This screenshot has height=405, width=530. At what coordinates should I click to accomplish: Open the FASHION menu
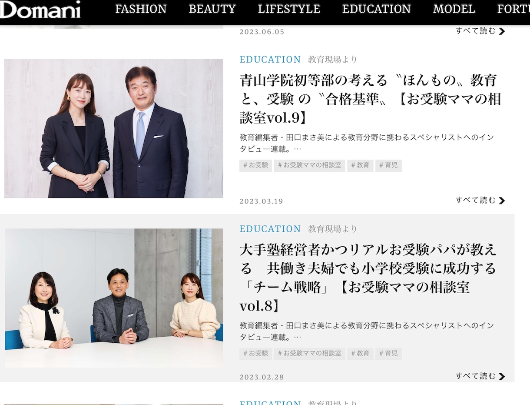141,9
